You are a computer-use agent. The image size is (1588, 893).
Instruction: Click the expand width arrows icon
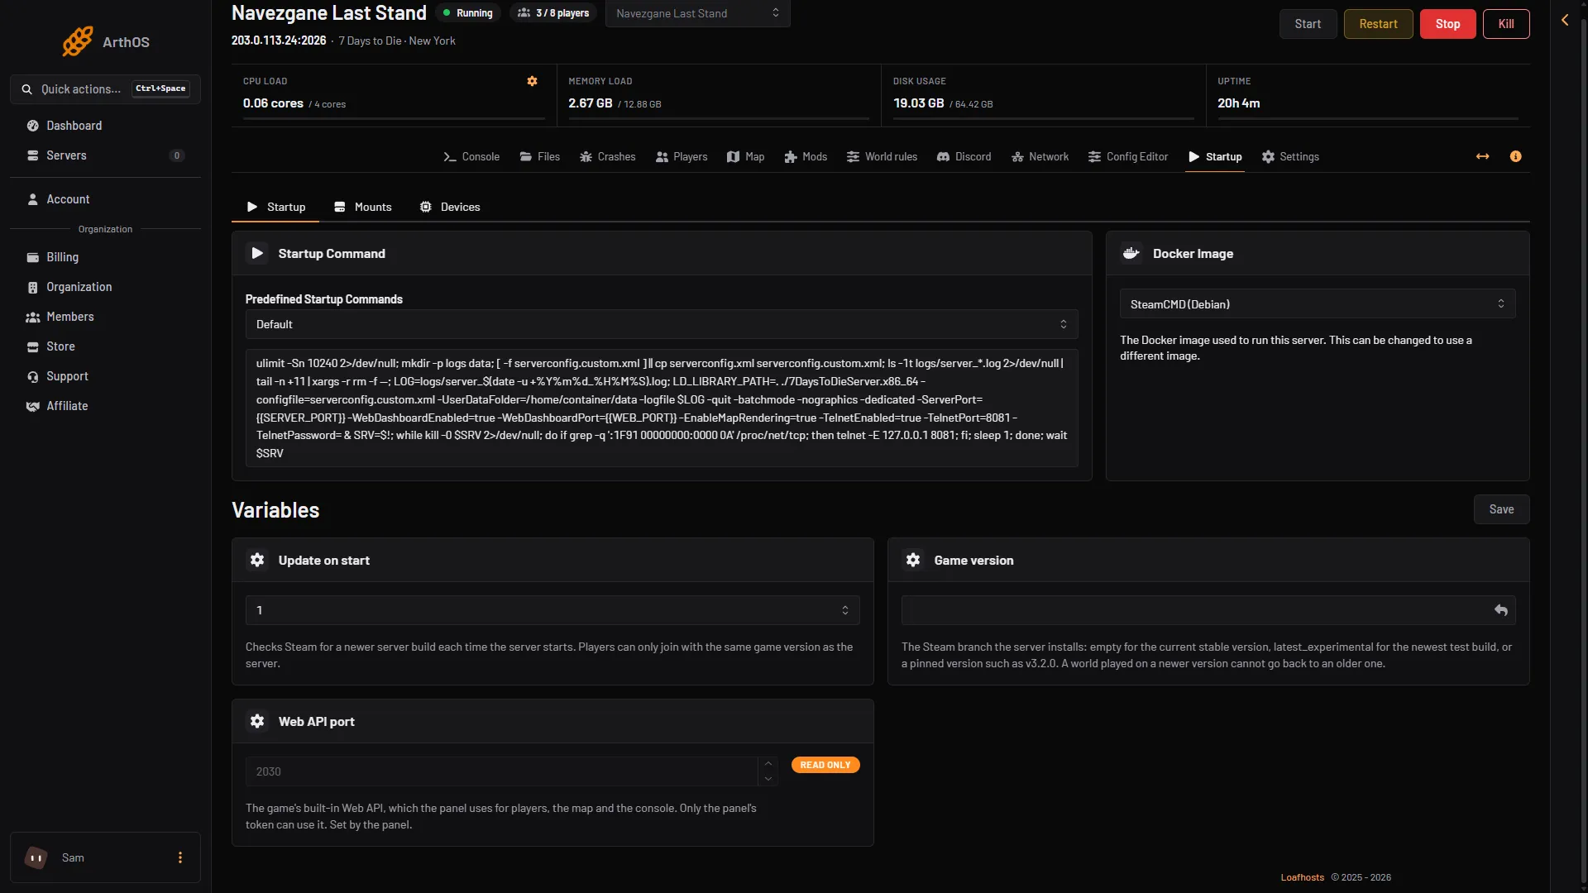pyautogui.click(x=1482, y=156)
